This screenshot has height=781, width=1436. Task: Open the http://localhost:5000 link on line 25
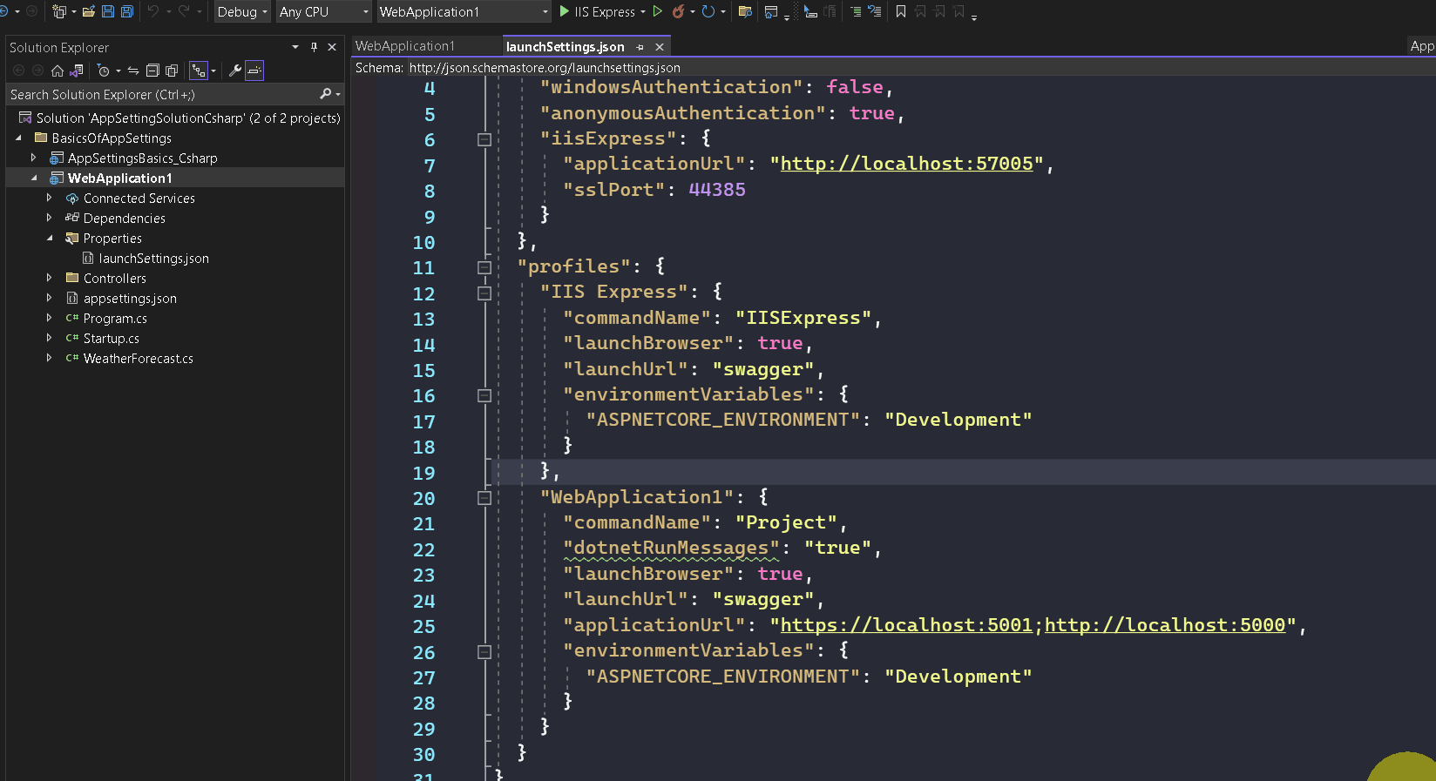coord(1165,625)
